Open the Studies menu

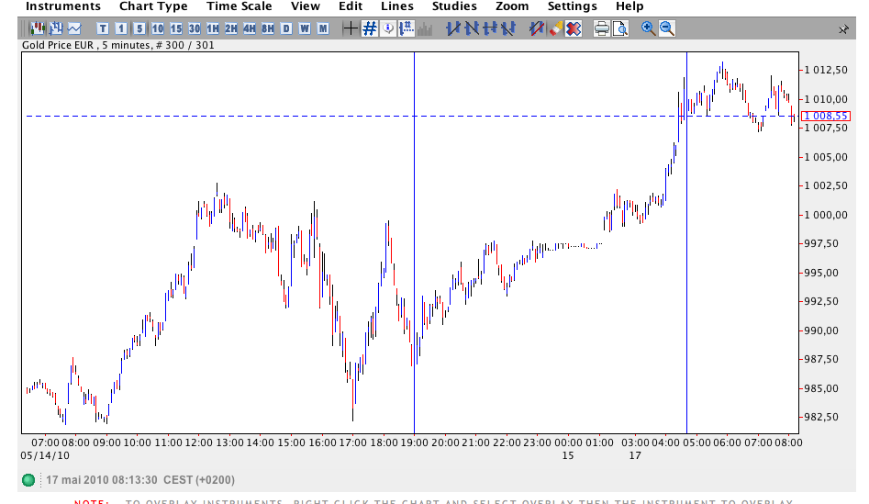[454, 6]
